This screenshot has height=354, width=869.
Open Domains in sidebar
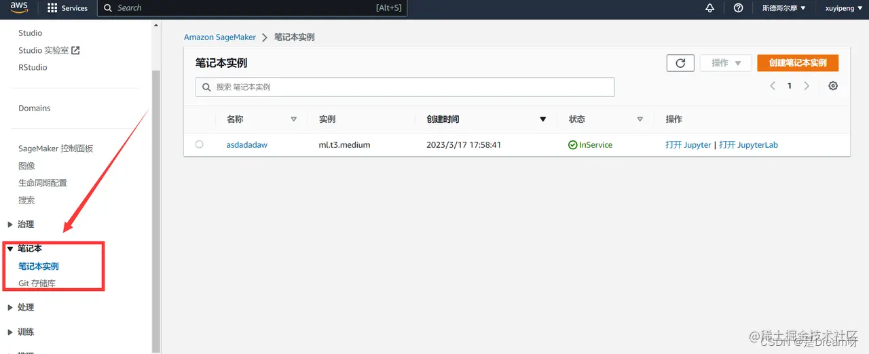[x=34, y=109]
